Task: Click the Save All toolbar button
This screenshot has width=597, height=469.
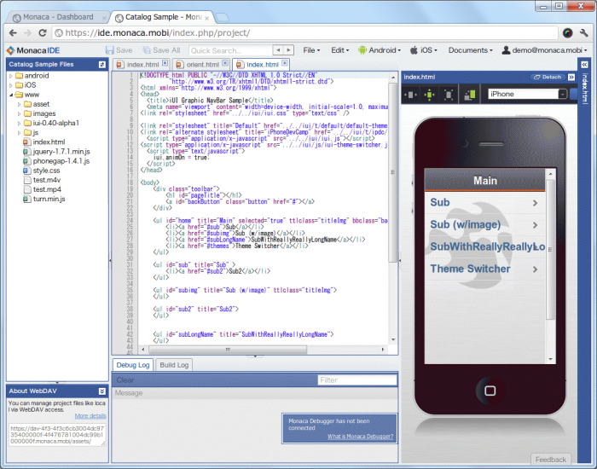Action: click(160, 50)
